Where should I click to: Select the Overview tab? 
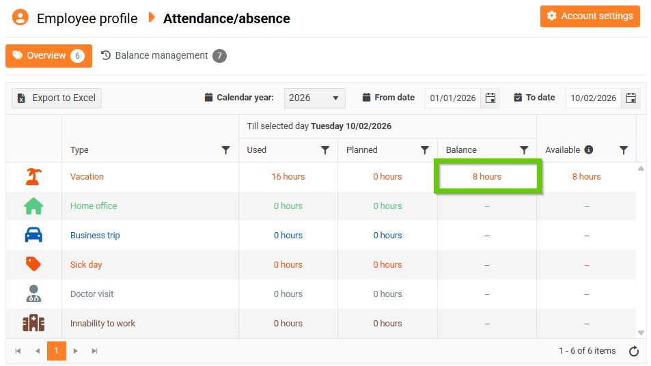point(49,56)
